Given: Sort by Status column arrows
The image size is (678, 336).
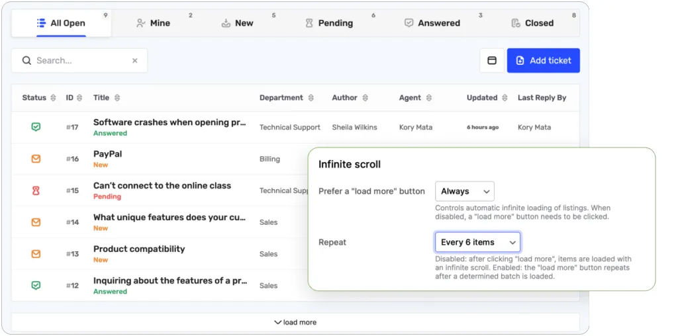Looking at the screenshot, I should pyautogui.click(x=53, y=98).
